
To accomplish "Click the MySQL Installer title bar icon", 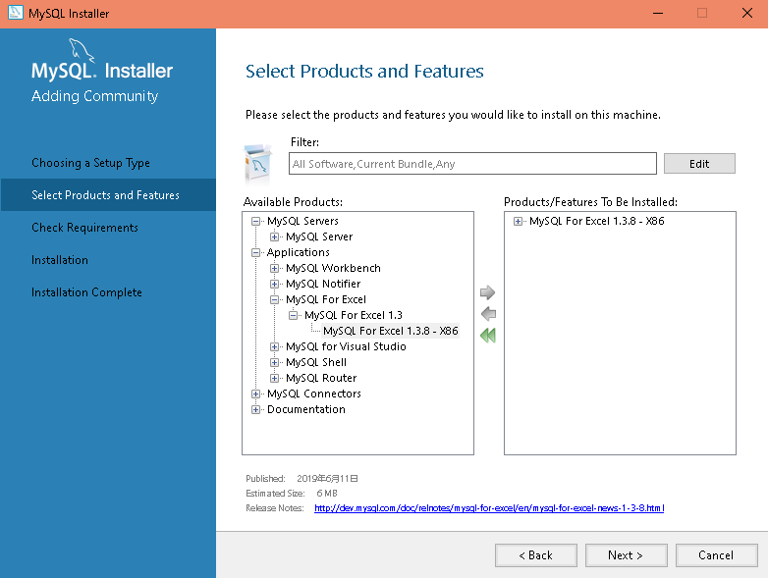I will pos(15,13).
